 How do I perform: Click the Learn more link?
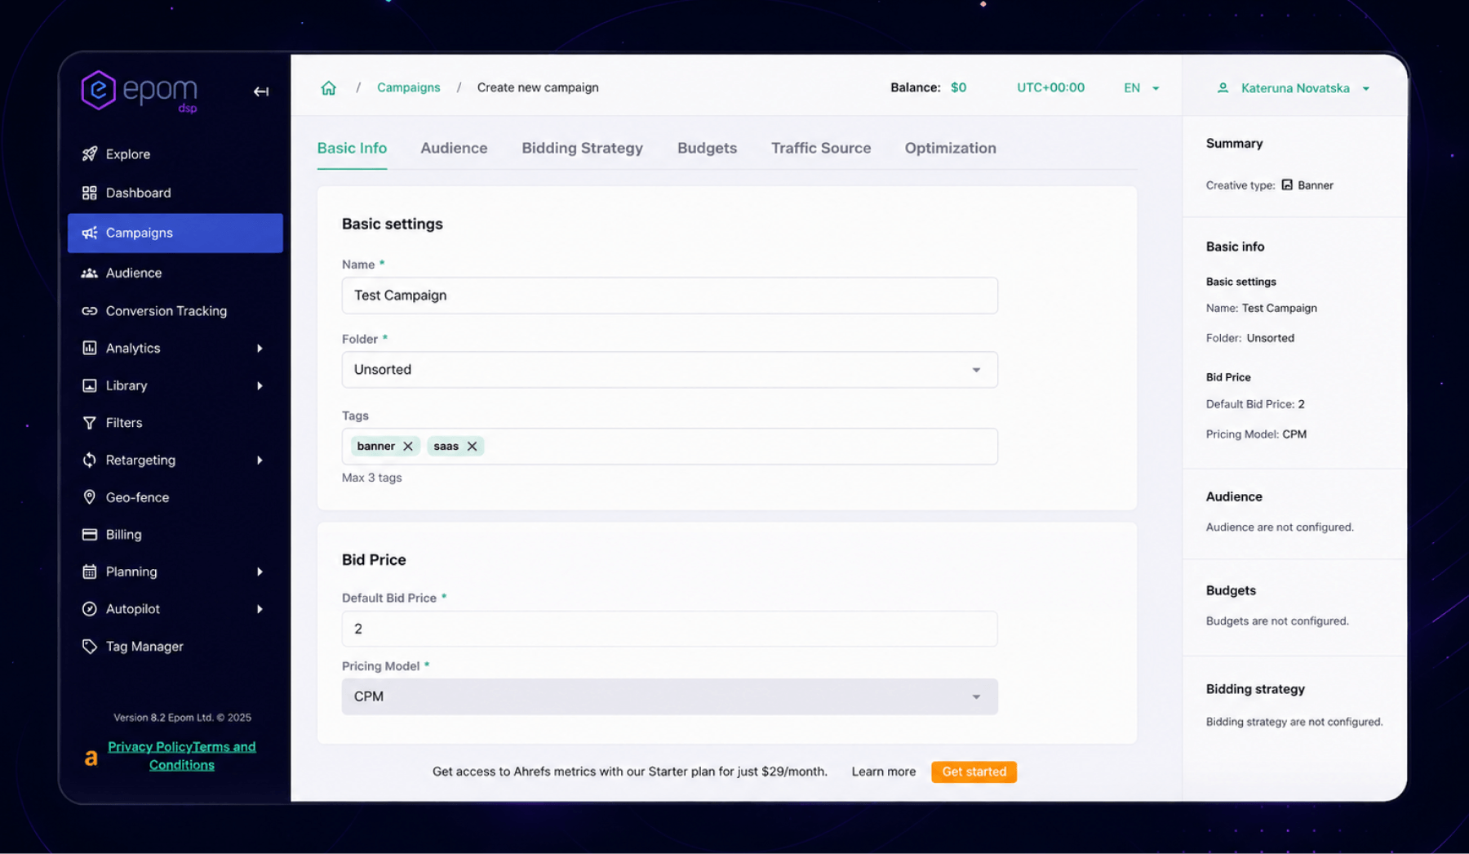coord(884,772)
